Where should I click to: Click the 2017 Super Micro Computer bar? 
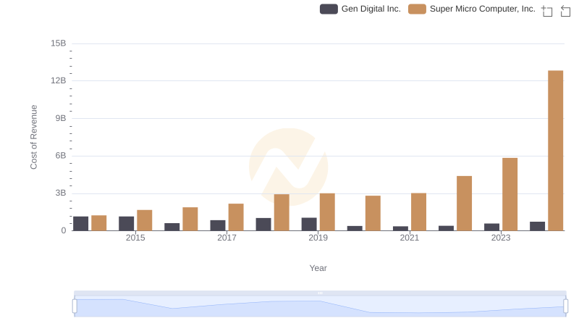[x=236, y=217]
